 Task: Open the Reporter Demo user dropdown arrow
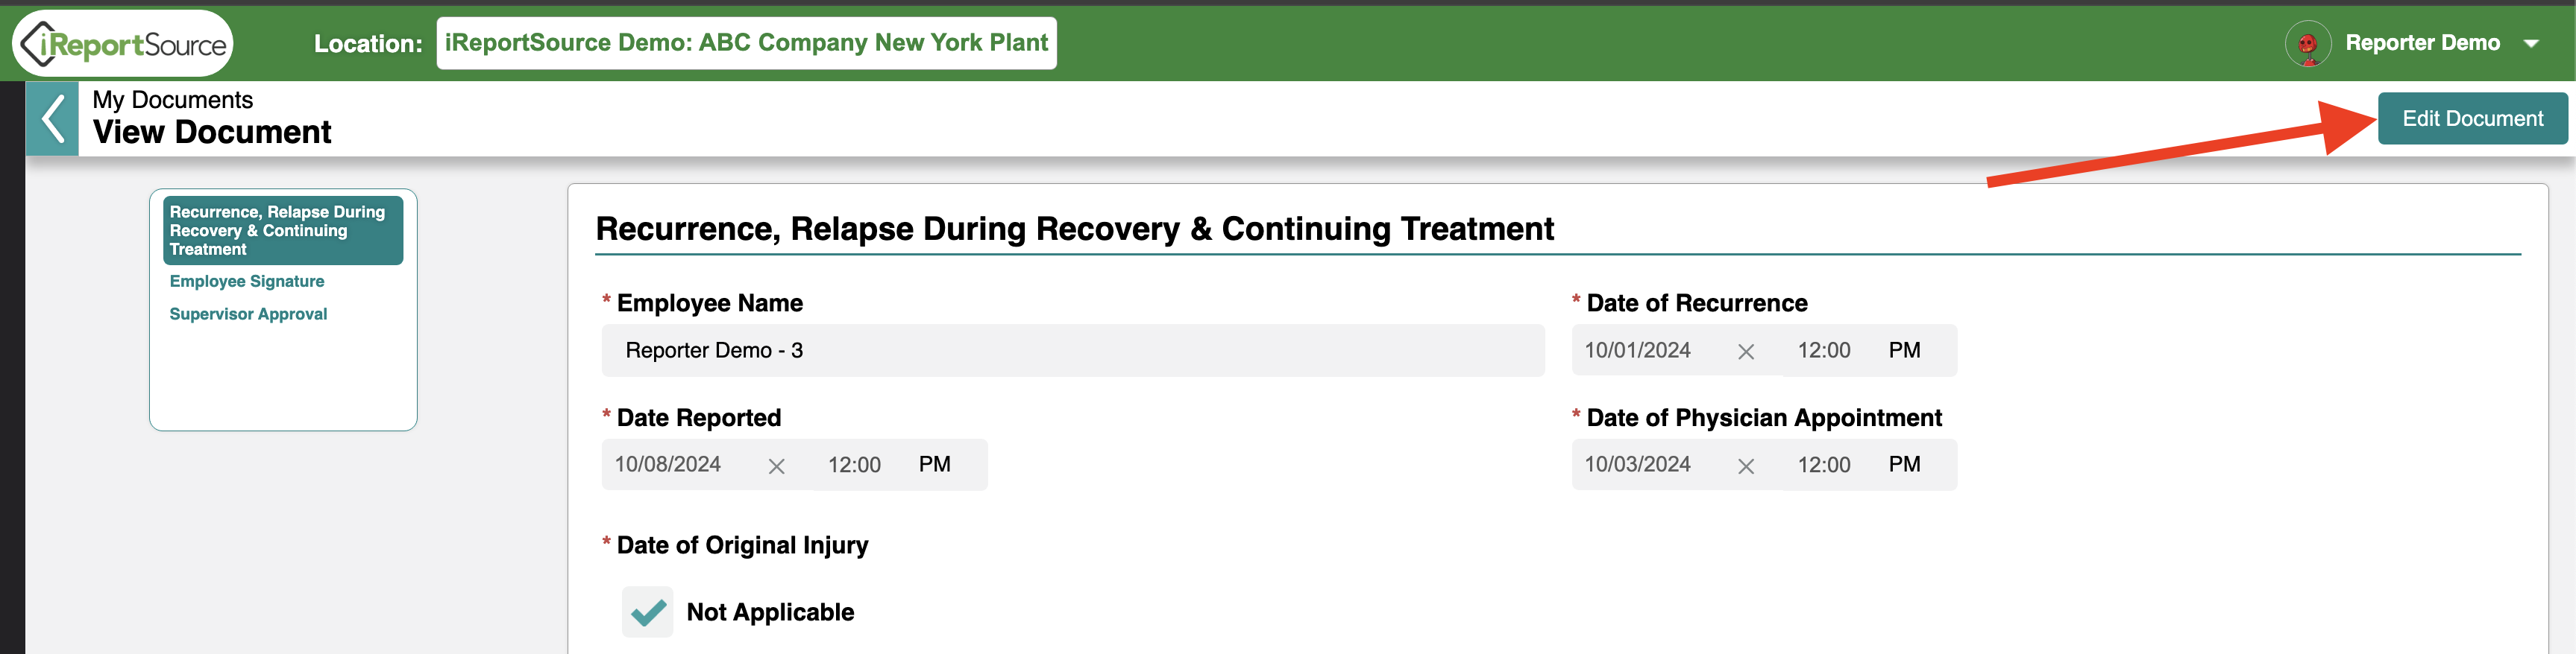(2531, 44)
